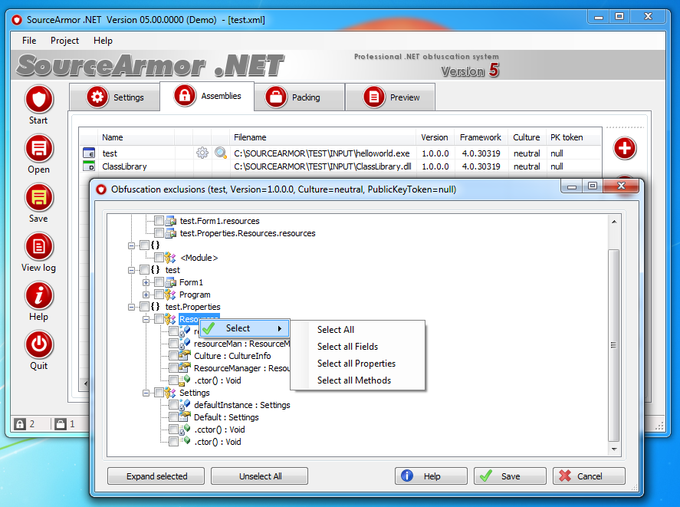Click the tree scrollbar up arrow

coord(613,222)
